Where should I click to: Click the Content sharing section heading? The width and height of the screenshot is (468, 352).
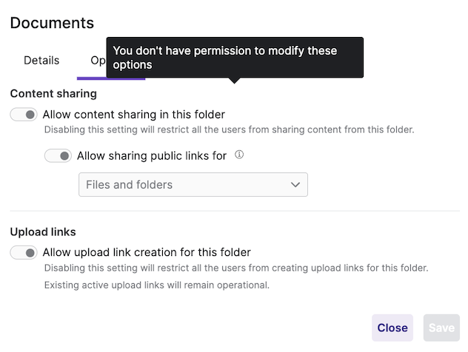(x=53, y=94)
